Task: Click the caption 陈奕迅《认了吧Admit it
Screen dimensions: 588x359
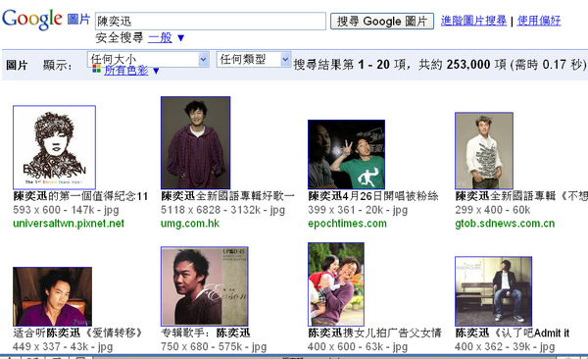Action: click(513, 333)
